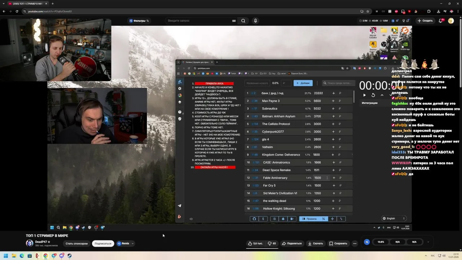462x260 pixels.
Task: Click the plus next to Subnautica
Action: coord(333,108)
